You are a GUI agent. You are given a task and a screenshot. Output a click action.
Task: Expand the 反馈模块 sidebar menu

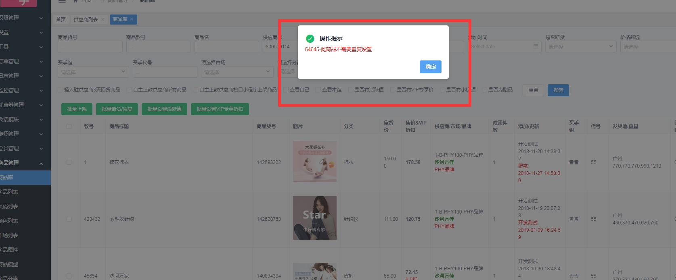pyautogui.click(x=25, y=120)
